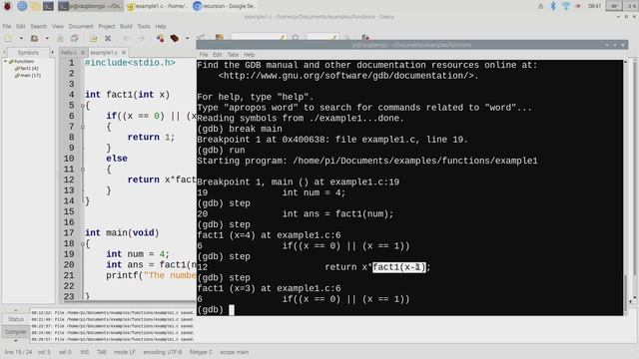Click the Bluetooth tray icon
Image resolution: width=639 pixels, height=359 pixels.
(x=553, y=6)
